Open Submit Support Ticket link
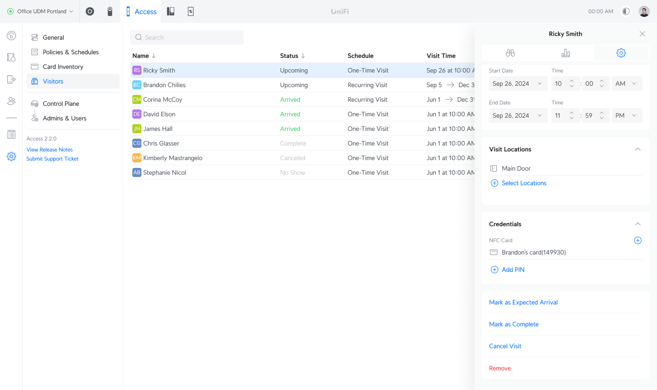657x390 pixels. [52, 159]
